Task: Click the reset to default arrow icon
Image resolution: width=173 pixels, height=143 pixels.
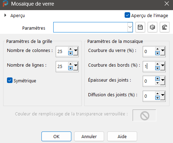Action: tap(165, 27)
